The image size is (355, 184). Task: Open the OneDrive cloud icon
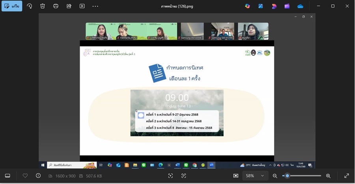coord(301,6)
